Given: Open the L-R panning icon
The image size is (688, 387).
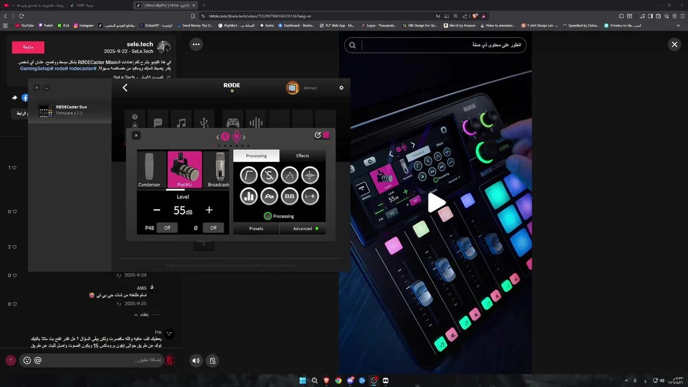Looking at the screenshot, I should click(x=310, y=196).
